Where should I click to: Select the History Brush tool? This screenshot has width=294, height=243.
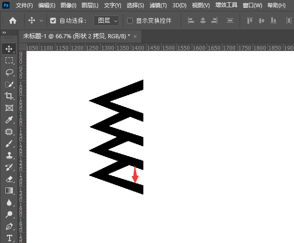[9, 167]
